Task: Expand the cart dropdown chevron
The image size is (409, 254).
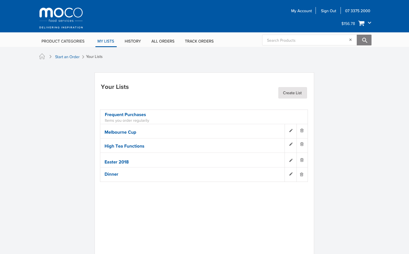Action: pyautogui.click(x=370, y=23)
